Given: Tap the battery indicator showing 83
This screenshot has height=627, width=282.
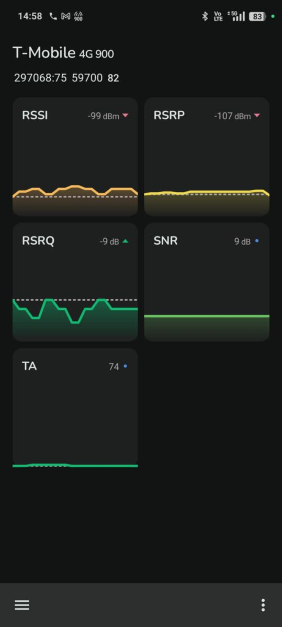Looking at the screenshot, I should [257, 16].
